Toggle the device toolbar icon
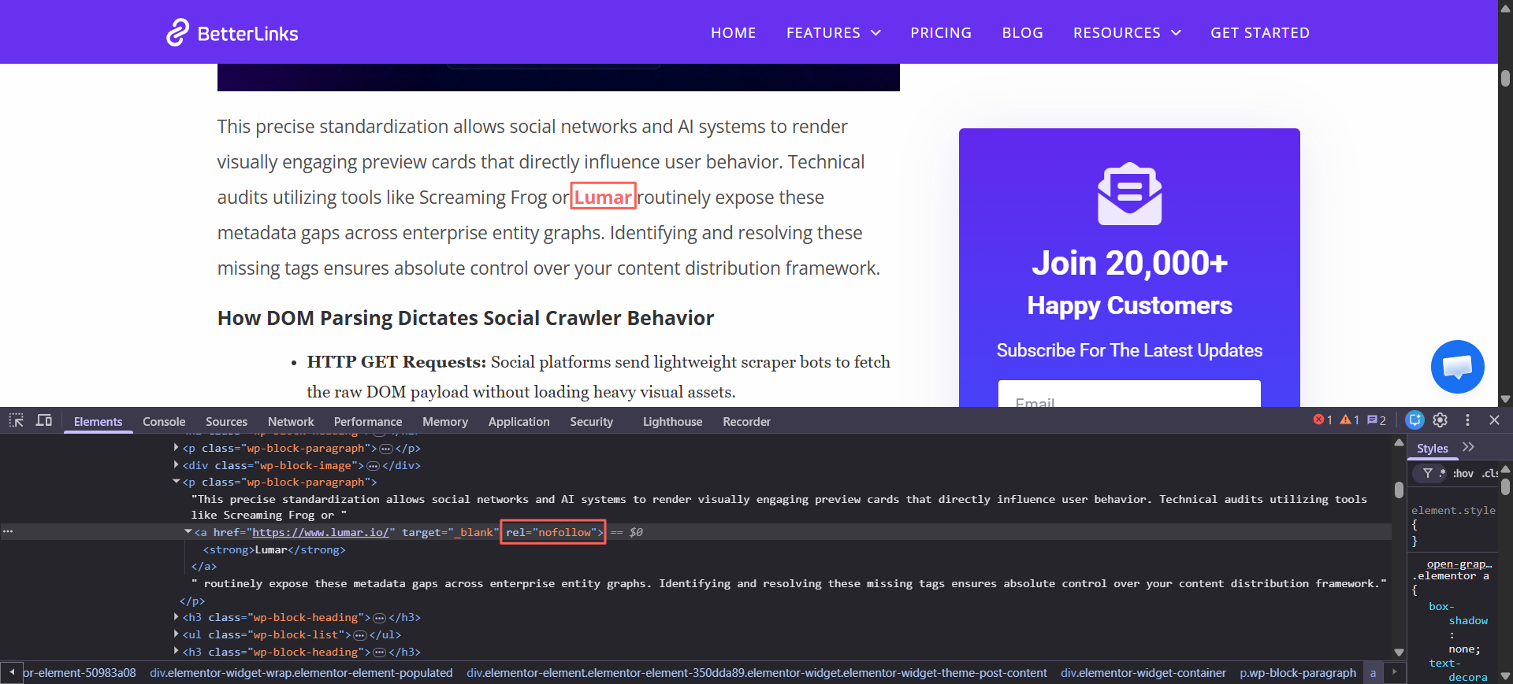The width and height of the screenshot is (1513, 684). [x=44, y=420]
